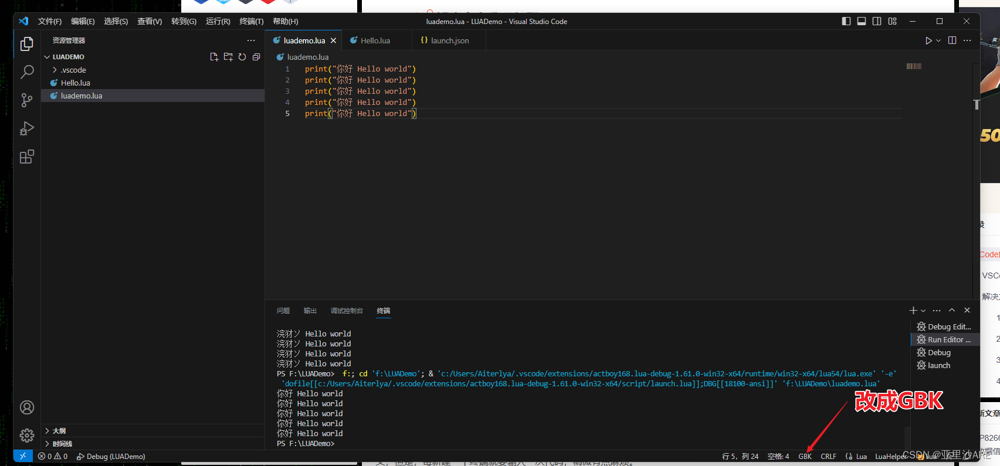Close the luademo.lua editor tab

pyautogui.click(x=333, y=40)
